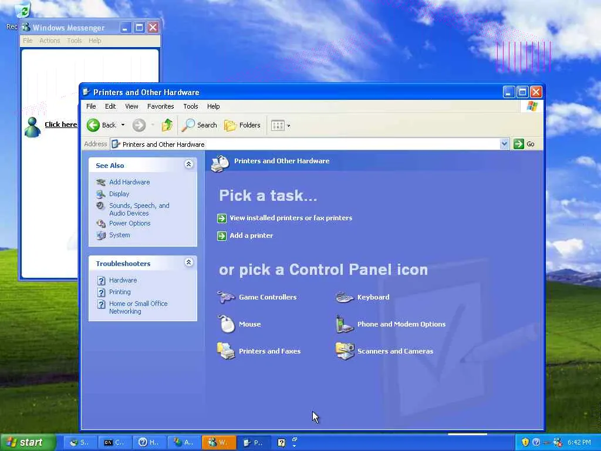This screenshot has width=601, height=451.
Task: Click the Messenger tray icon
Action: tap(558, 442)
